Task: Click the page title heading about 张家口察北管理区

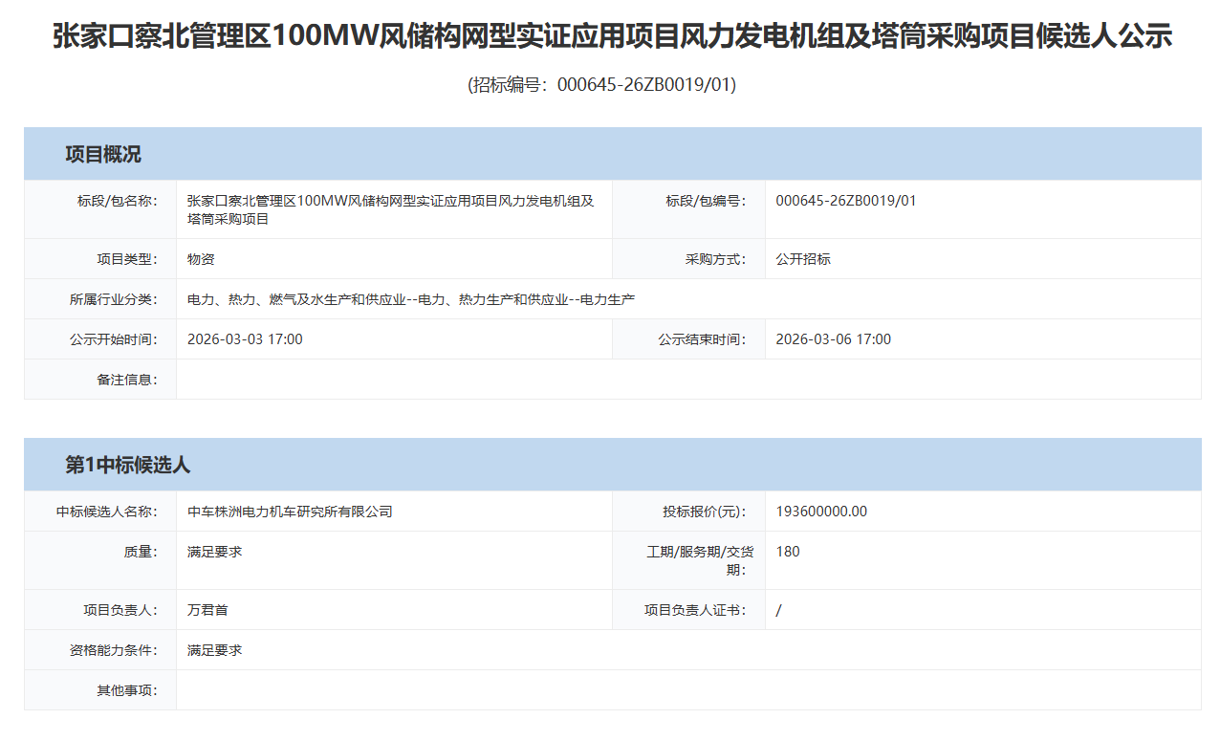Action: tap(612, 36)
